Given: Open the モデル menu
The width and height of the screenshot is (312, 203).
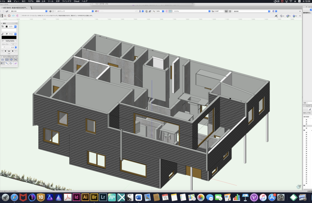Looking at the screenshot, I should (31, 1).
